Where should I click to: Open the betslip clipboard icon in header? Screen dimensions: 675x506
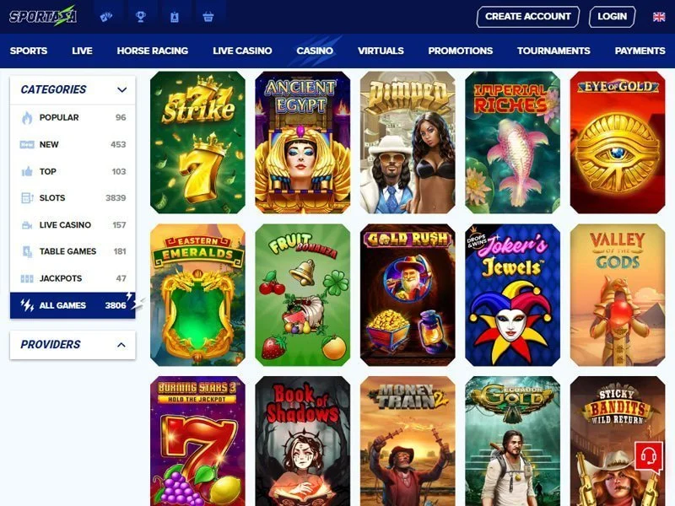tap(175, 17)
